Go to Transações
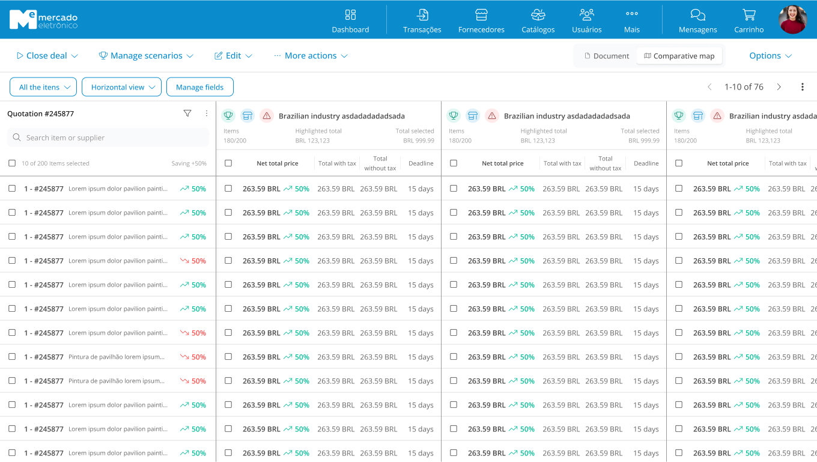 [422, 20]
